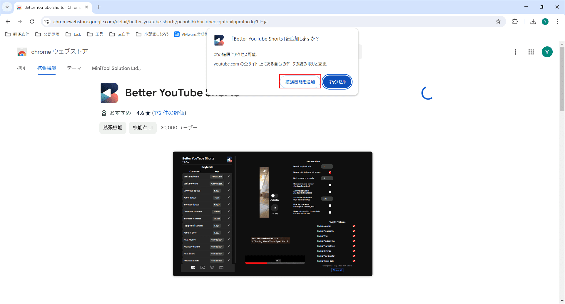Viewport: 565px width, 304px height.
Task: Switch to the テーマ tab
Action: point(74,68)
